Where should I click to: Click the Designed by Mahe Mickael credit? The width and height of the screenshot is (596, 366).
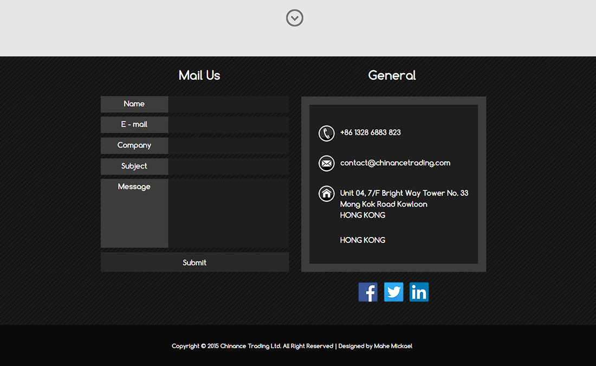point(375,346)
